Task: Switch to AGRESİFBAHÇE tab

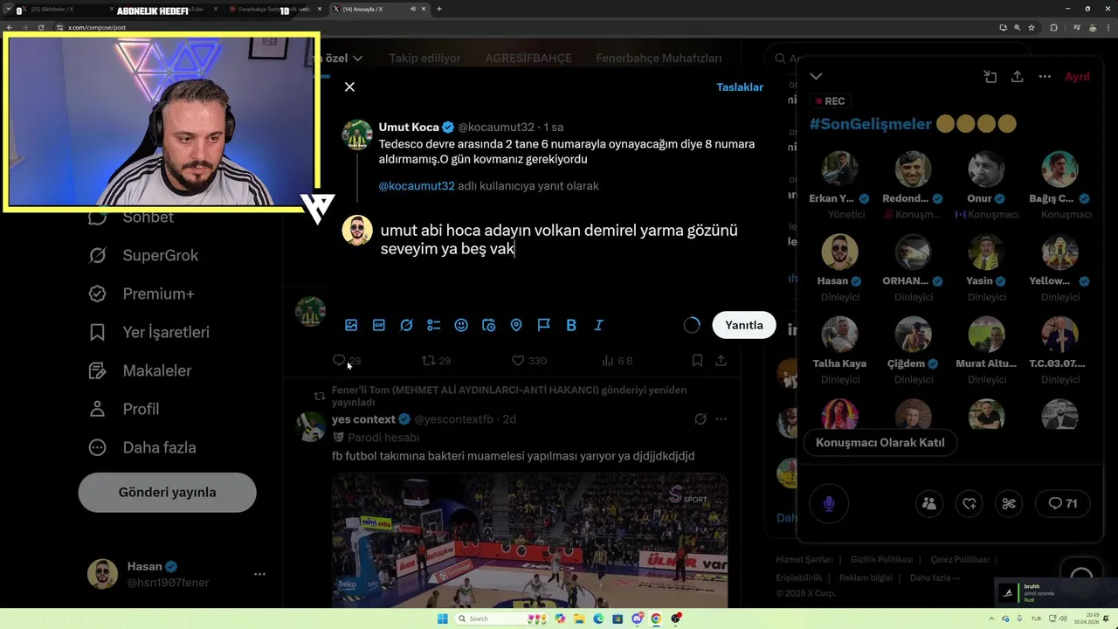Action: [528, 59]
